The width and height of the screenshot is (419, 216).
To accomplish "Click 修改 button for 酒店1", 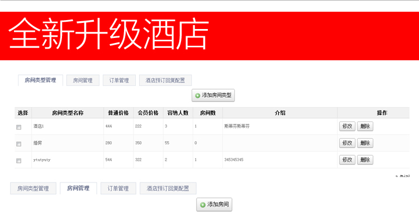I will (347, 126).
